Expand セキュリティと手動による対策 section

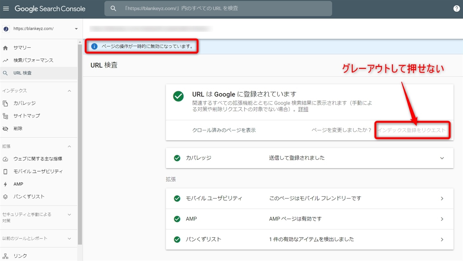click(x=69, y=215)
